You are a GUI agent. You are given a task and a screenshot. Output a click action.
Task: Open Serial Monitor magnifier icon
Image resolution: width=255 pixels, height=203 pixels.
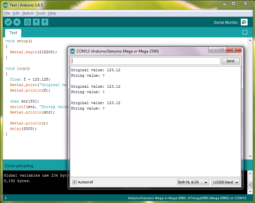click(x=244, y=22)
